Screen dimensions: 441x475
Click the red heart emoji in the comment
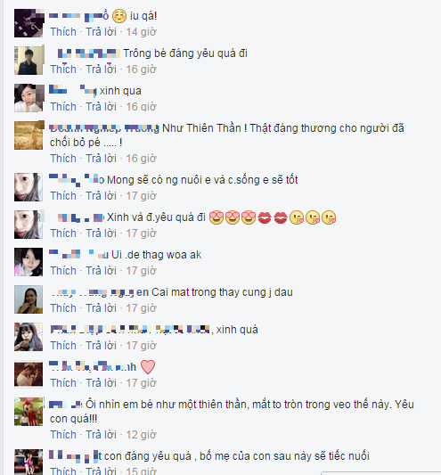click(148, 367)
